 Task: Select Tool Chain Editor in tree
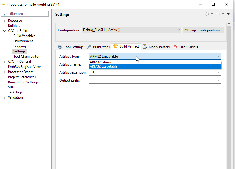pyautogui.click(x=26, y=56)
